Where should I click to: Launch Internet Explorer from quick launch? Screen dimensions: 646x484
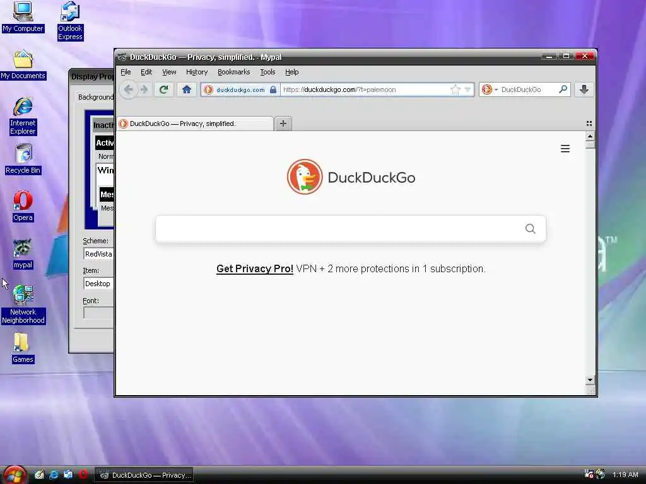click(x=54, y=475)
